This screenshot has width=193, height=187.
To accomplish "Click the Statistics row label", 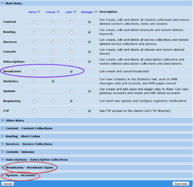I will click(x=11, y=81).
